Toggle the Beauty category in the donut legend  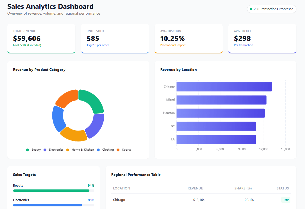click(x=34, y=150)
